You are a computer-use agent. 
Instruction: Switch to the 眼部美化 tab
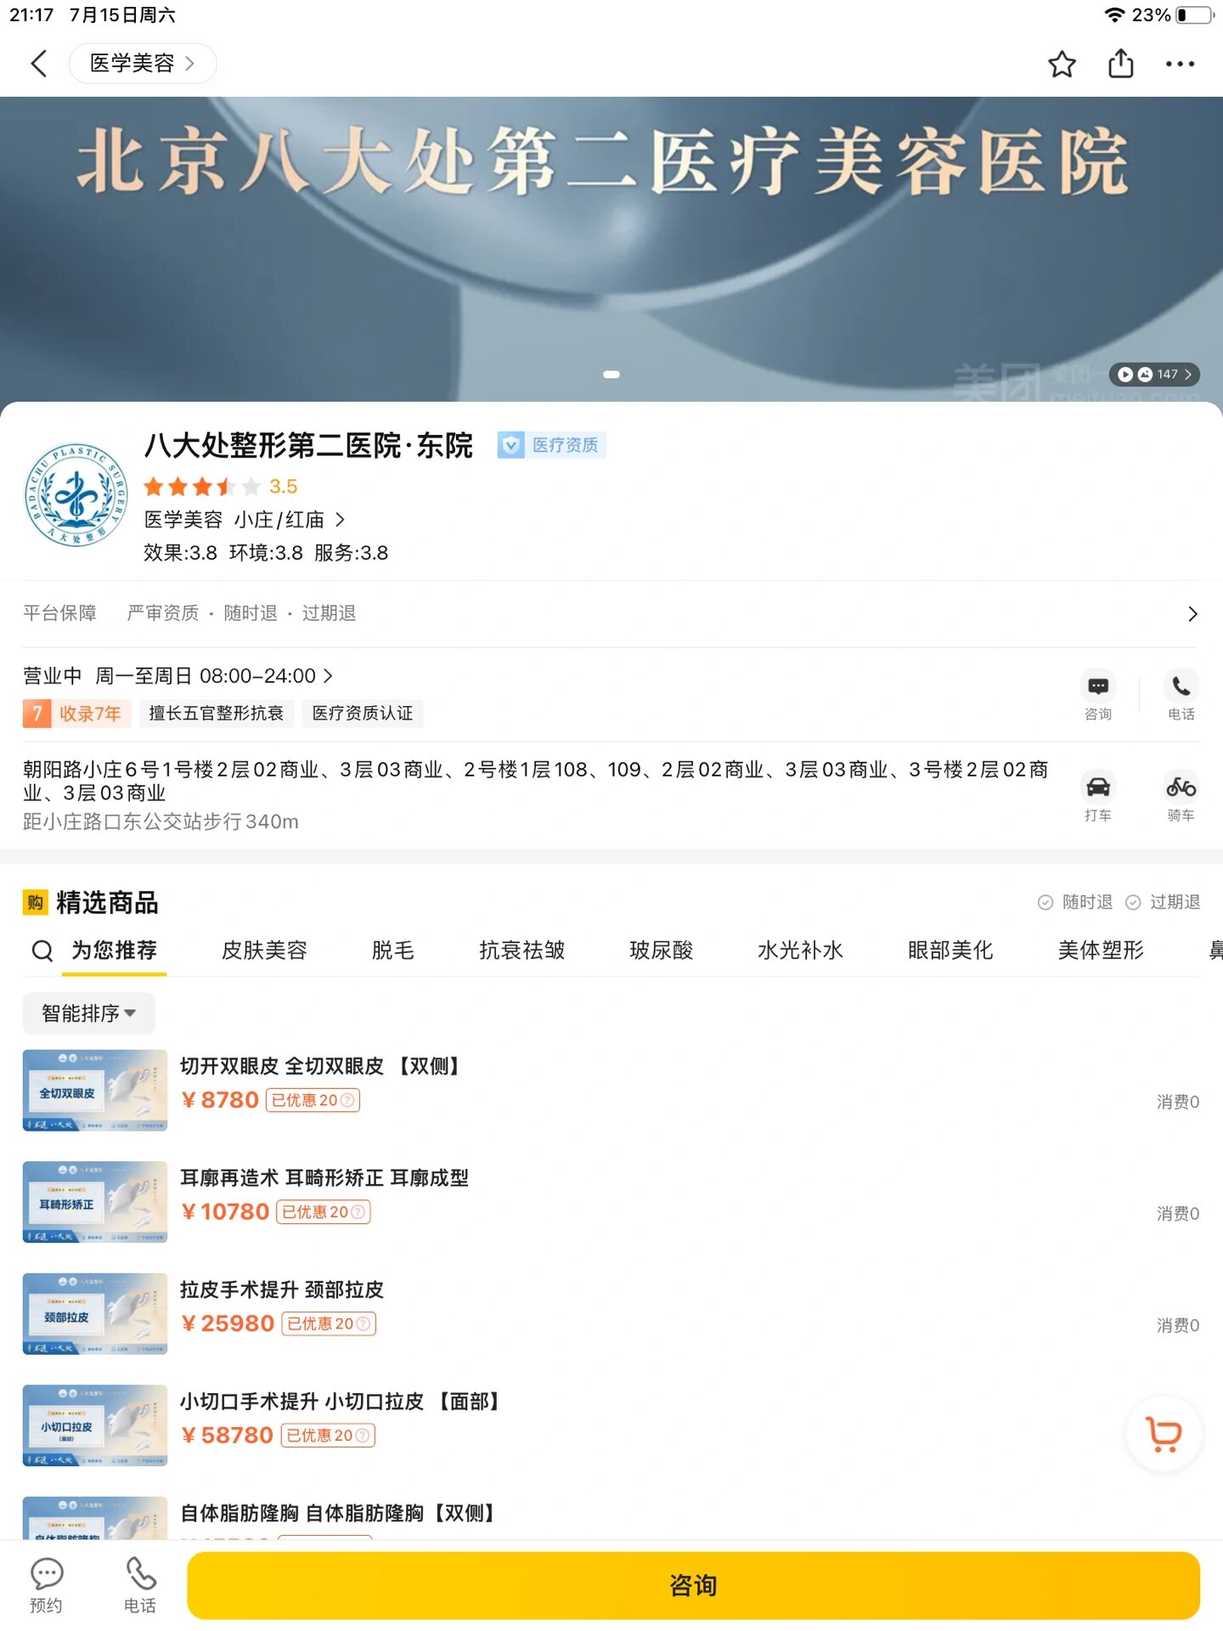tap(950, 951)
